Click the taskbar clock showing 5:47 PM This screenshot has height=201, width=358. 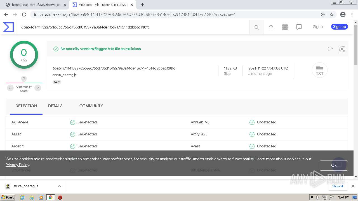tap(343, 197)
